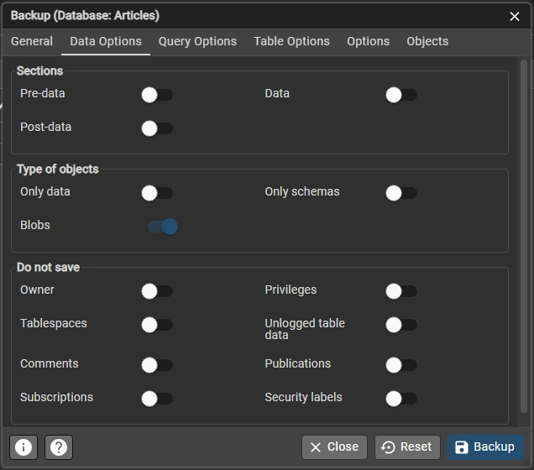Viewport: 534px width, 470px height.
Task: Go to the Options tab
Action: pyautogui.click(x=368, y=41)
